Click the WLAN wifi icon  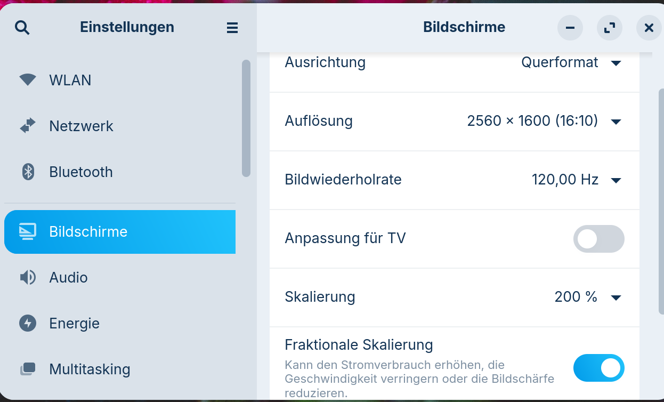28,80
